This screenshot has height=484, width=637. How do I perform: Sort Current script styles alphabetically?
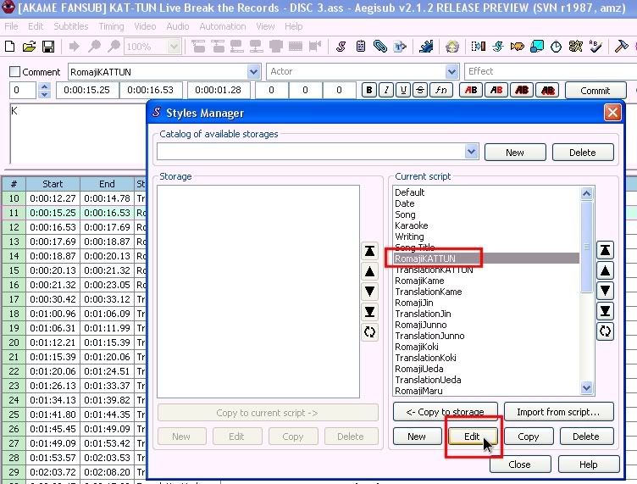pos(605,331)
